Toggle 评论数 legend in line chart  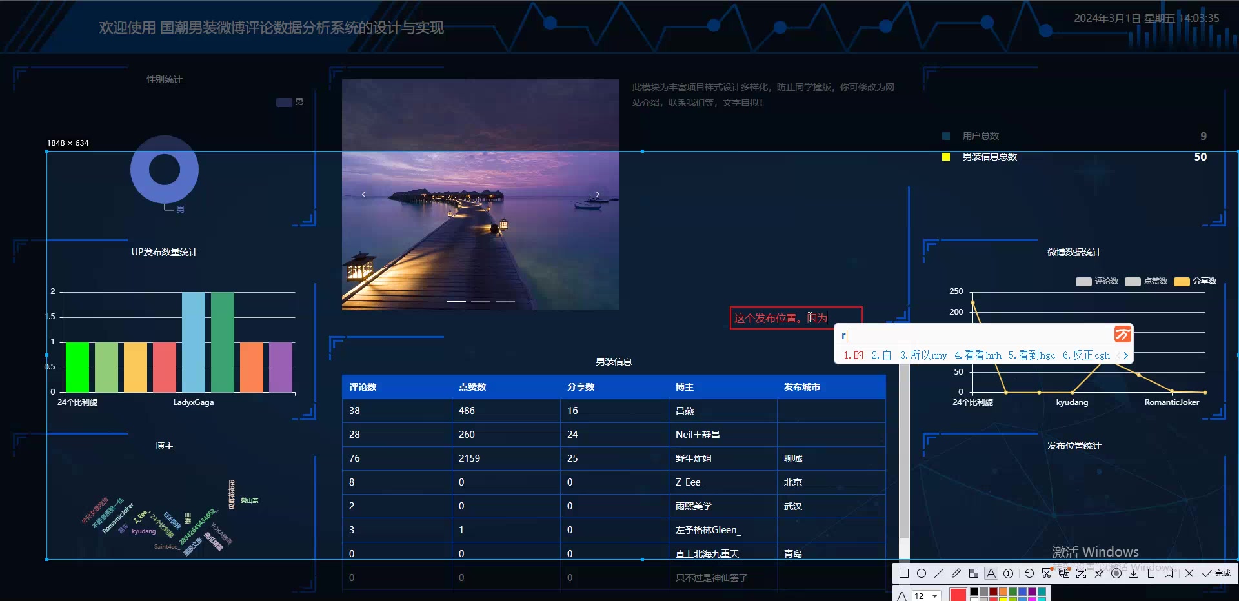pos(1097,281)
